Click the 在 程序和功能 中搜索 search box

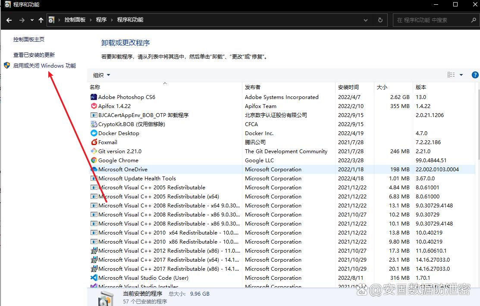[431, 20]
